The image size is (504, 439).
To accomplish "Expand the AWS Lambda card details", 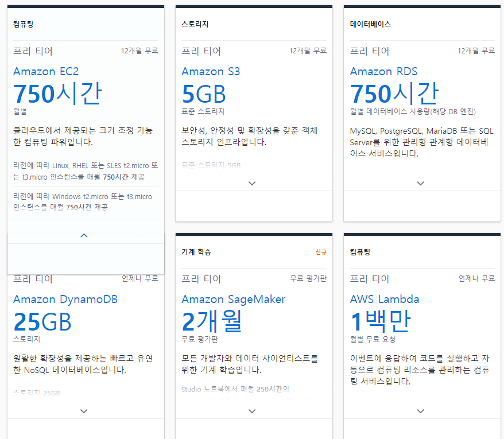I will coord(420,411).
